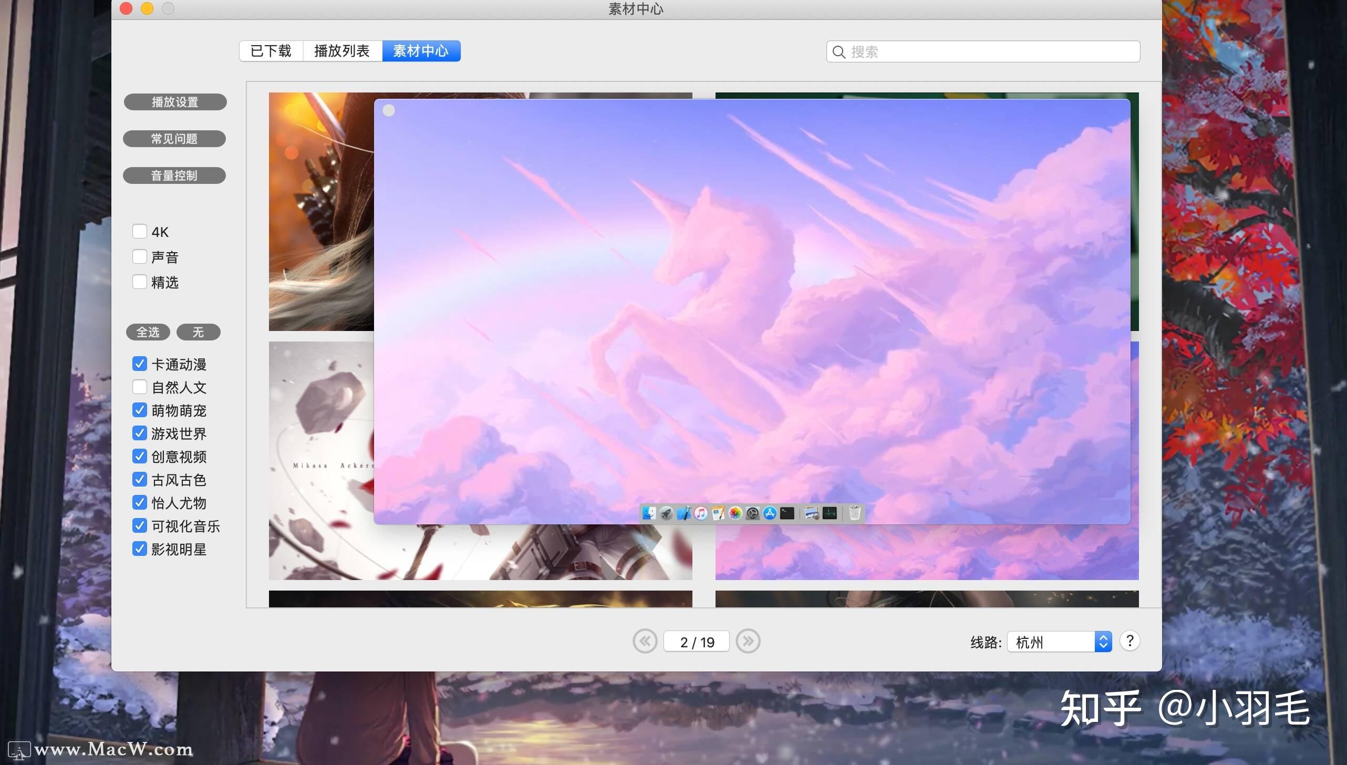1347x765 pixels.
Task: Uncheck the 卡通动漫 category
Action: (139, 364)
